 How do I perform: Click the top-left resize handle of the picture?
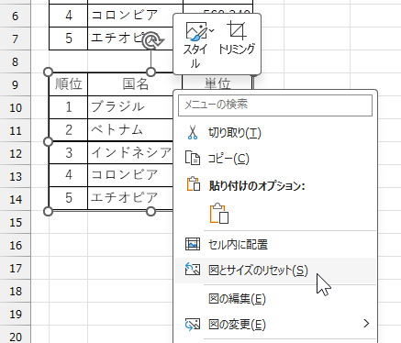click(49, 72)
